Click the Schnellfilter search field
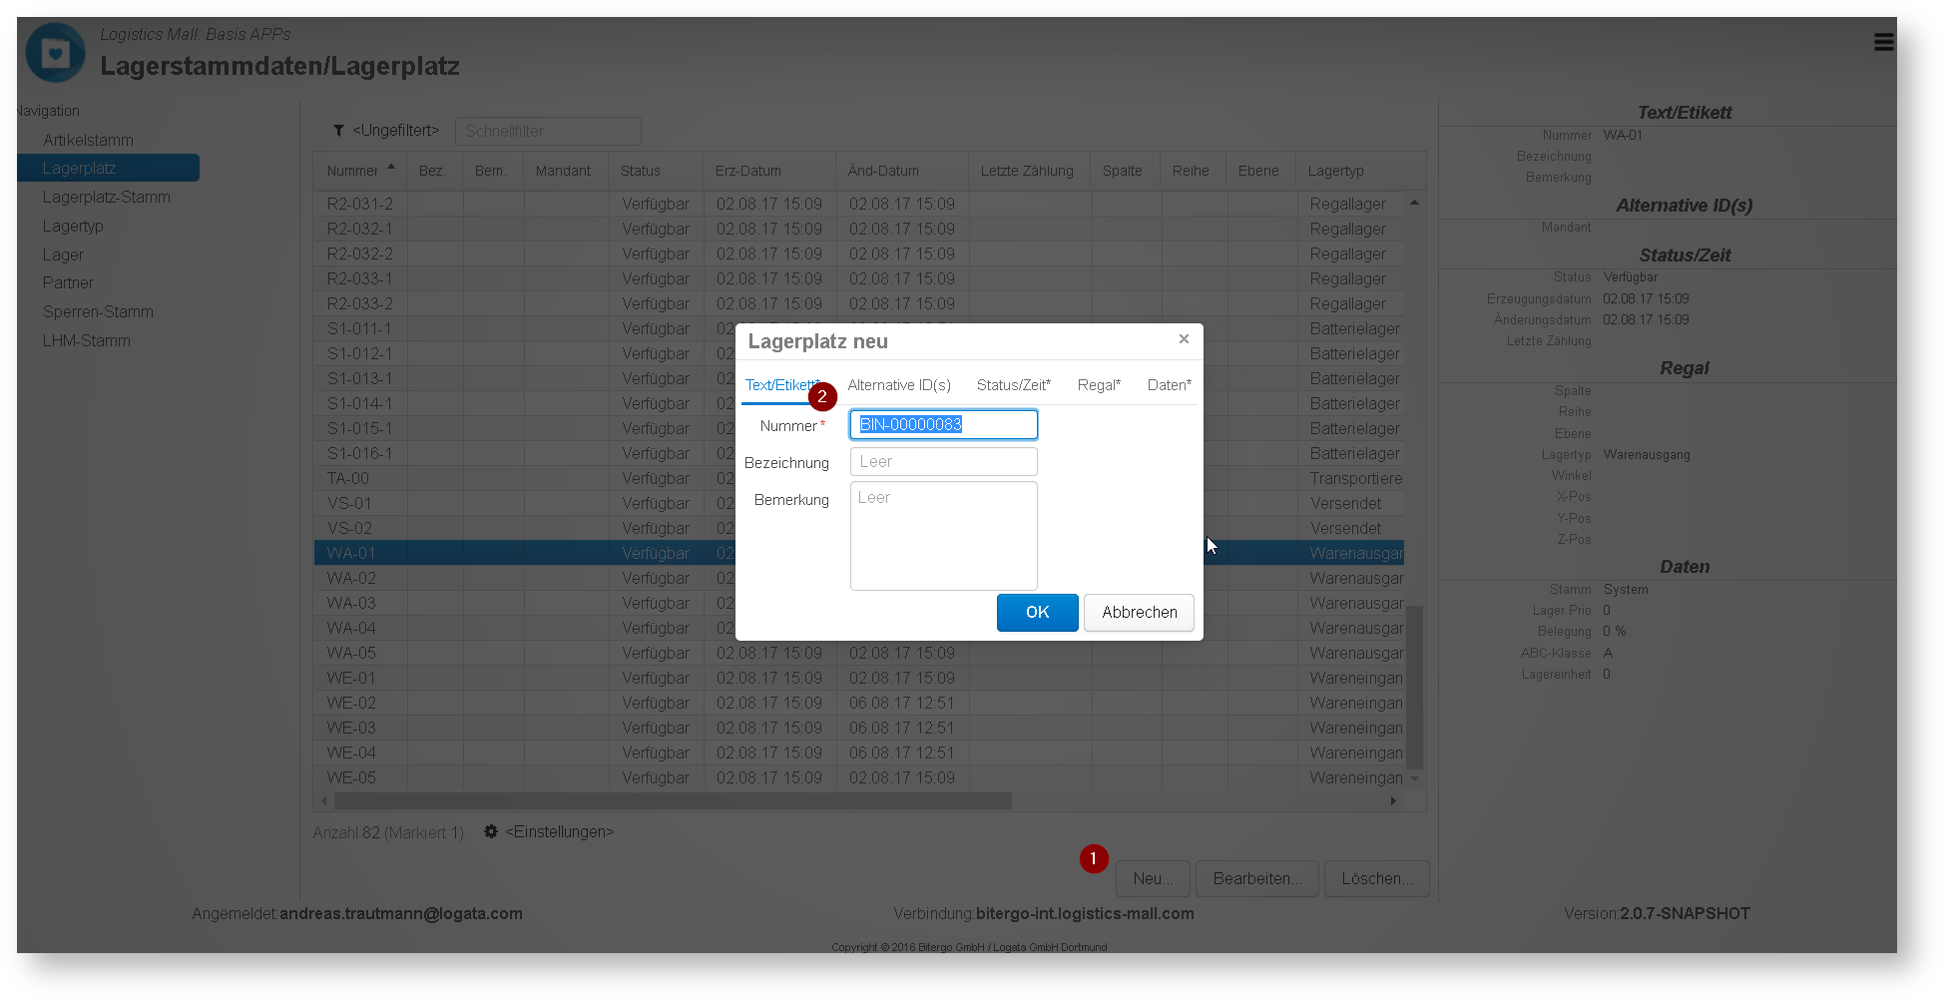The width and height of the screenshot is (1945, 1001). pyautogui.click(x=548, y=131)
